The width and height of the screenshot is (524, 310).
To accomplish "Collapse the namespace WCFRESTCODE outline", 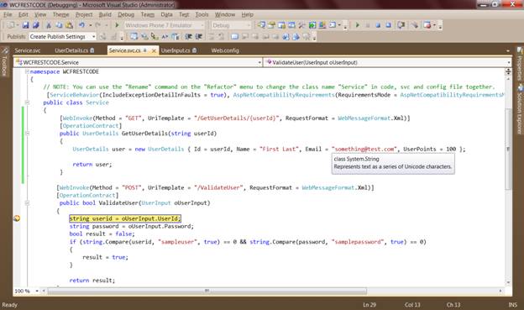I will click(x=28, y=71).
